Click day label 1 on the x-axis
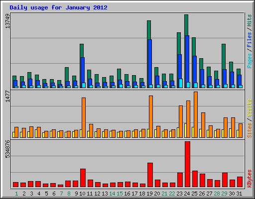The width and height of the screenshot is (255, 199). pyautogui.click(x=16, y=194)
